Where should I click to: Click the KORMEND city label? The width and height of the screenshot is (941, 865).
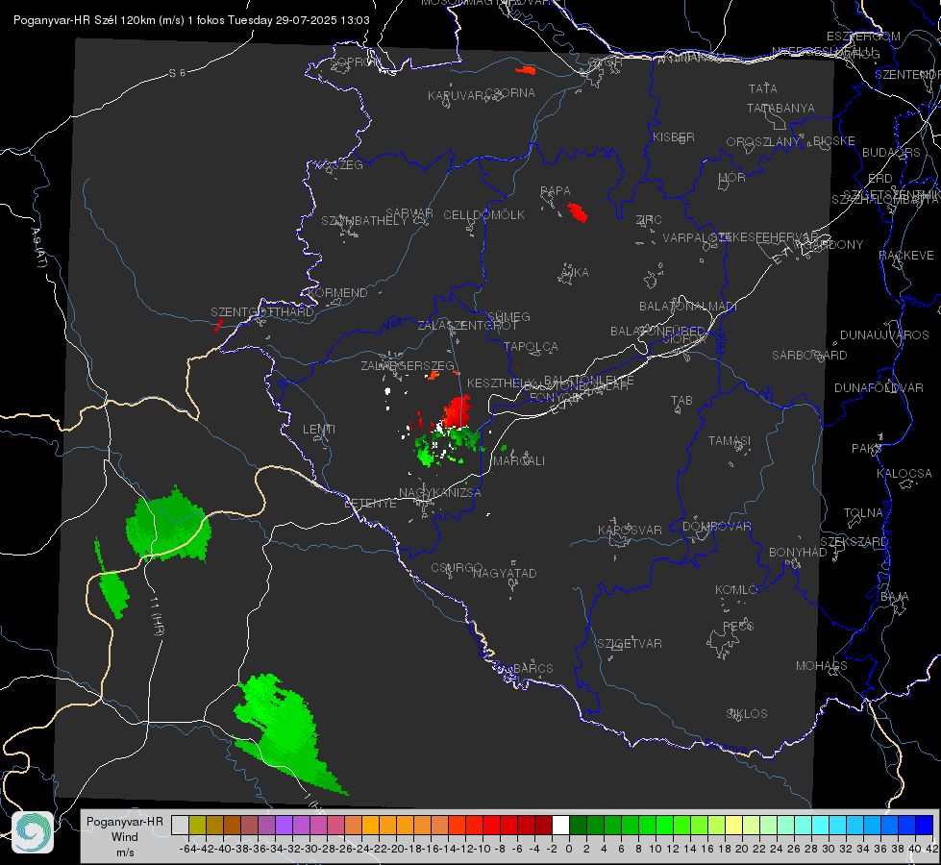pyautogui.click(x=336, y=293)
